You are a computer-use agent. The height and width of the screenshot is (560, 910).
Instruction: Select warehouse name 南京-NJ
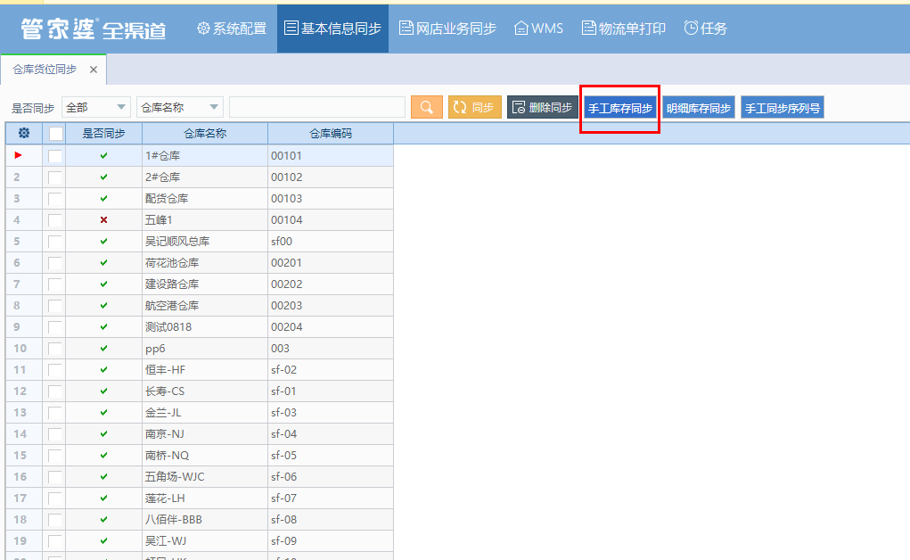click(x=165, y=434)
